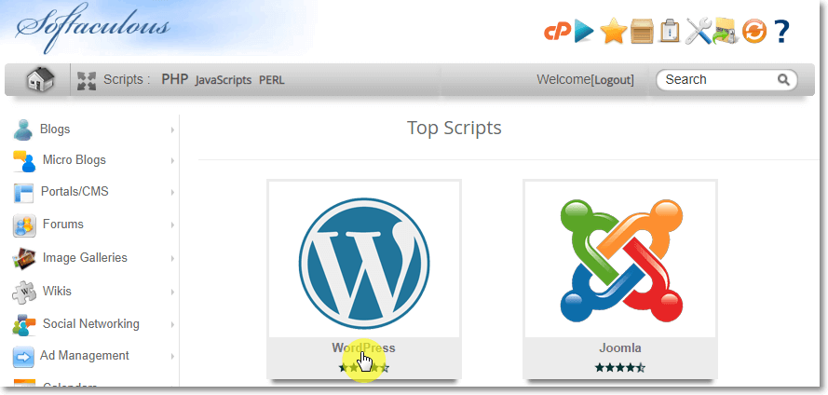Click the Micro Blogs category icon
The height and width of the screenshot is (395, 828).
coord(24,160)
